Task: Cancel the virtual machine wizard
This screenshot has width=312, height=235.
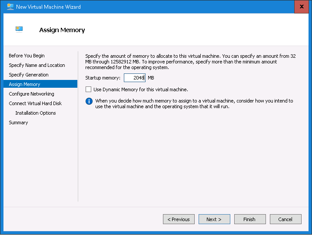Action: [x=285, y=219]
